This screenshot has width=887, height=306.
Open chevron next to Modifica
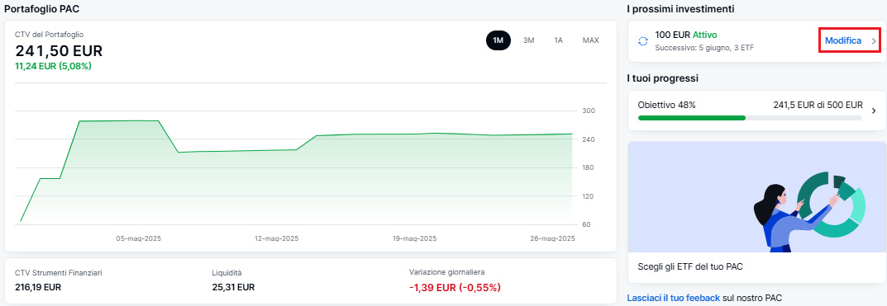tap(874, 41)
